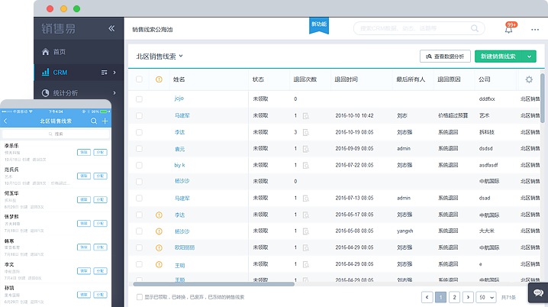Image resolution: width=548 pixels, height=307 pixels.
Task: View return history icon in 2016-09-09 row
Action: click(x=306, y=149)
